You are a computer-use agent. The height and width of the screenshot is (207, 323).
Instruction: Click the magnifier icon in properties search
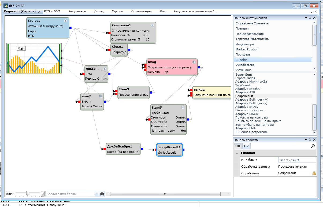coord(313,146)
